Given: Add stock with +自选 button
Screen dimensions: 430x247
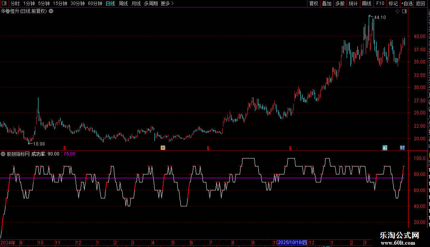Looking at the screenshot, I should (x=407, y=3).
